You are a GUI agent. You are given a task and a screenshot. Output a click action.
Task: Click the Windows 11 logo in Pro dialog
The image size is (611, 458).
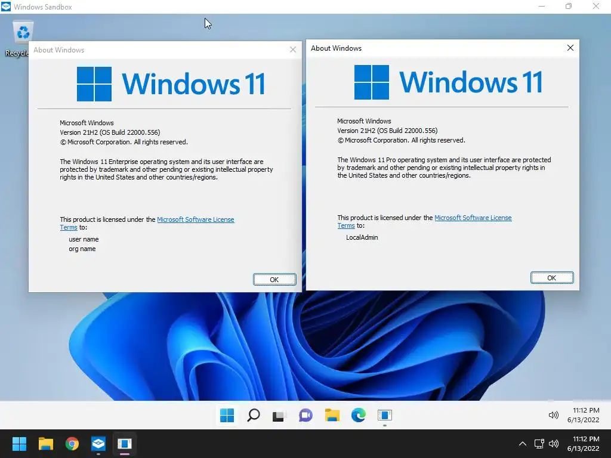(x=448, y=82)
